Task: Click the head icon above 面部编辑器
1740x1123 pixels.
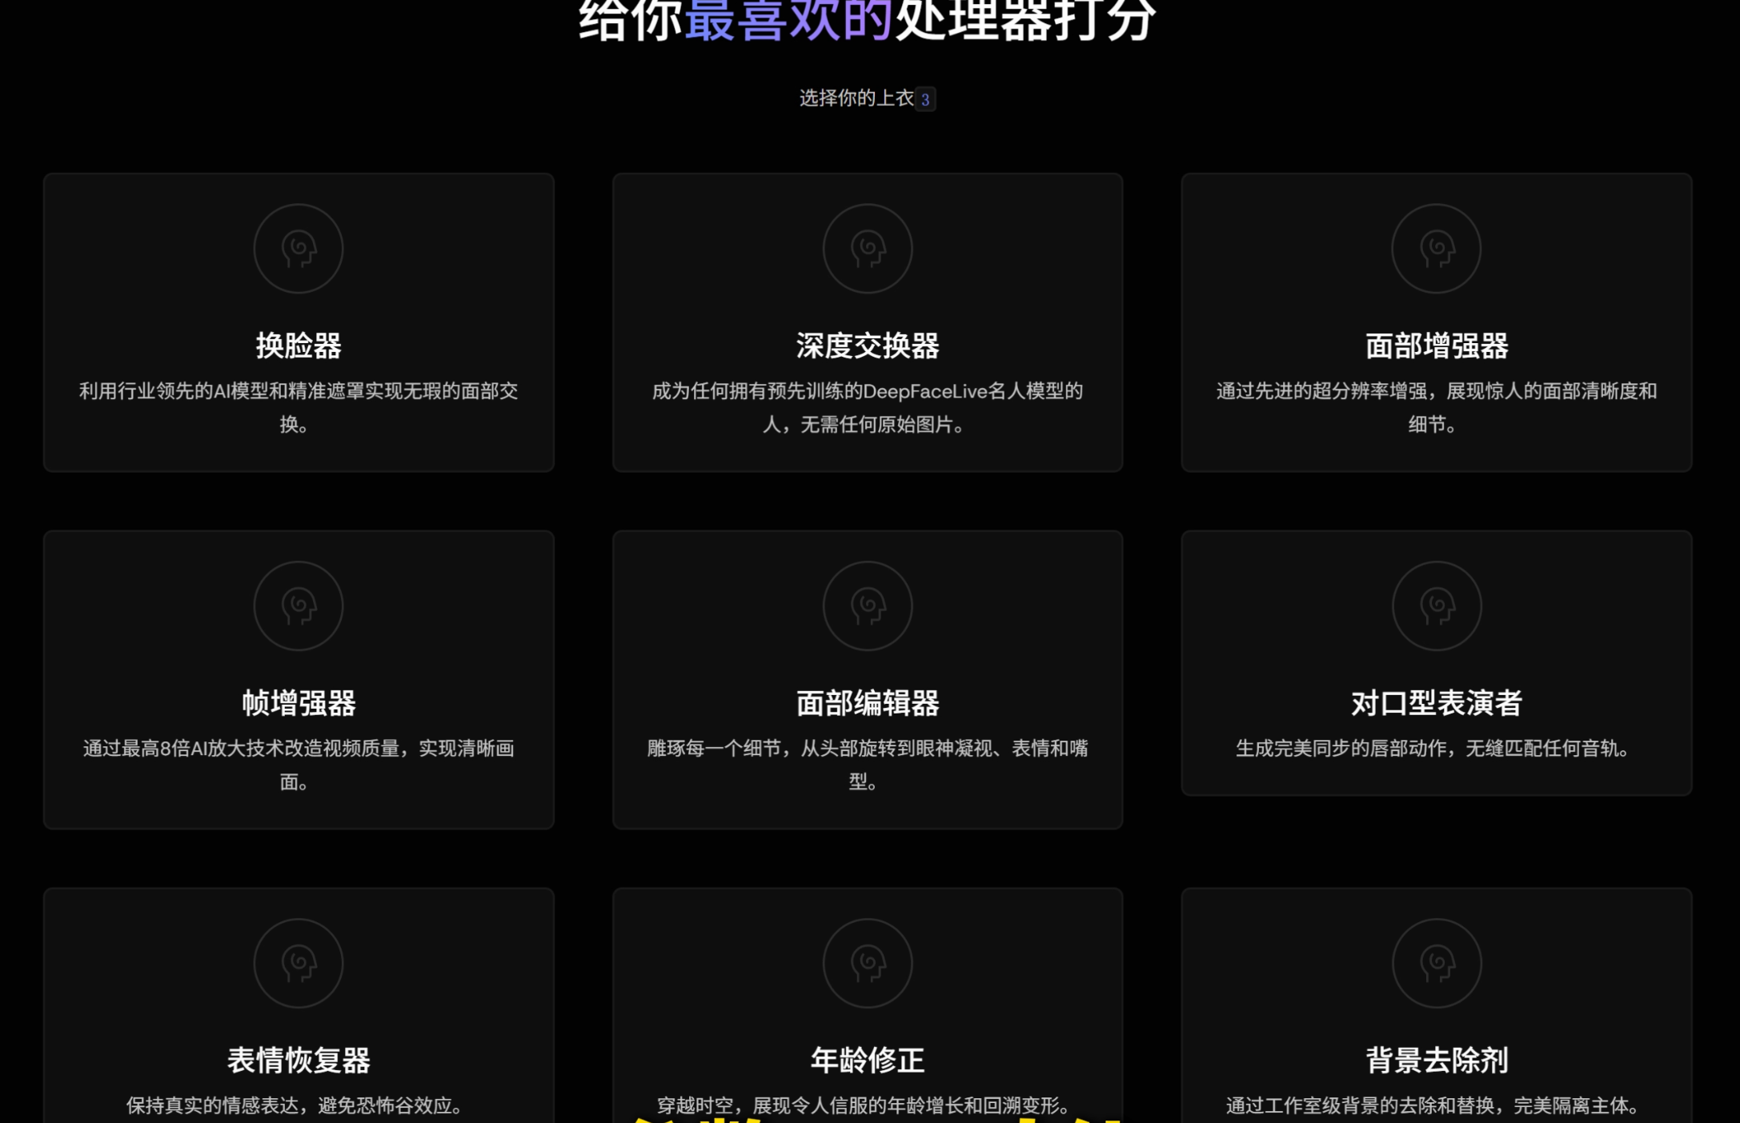Action: (x=868, y=606)
